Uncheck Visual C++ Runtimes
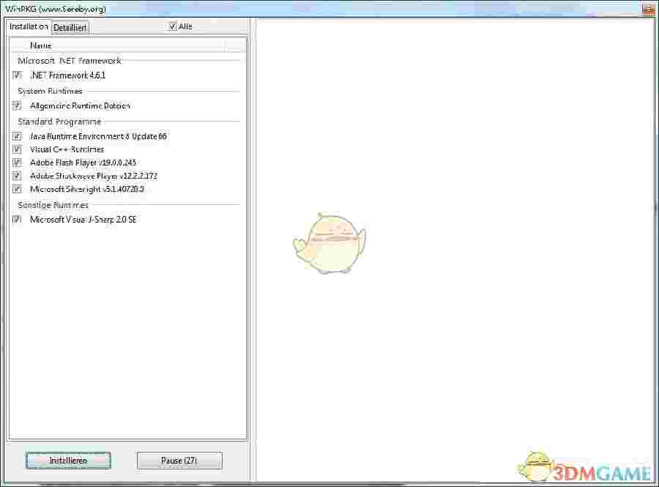This screenshot has width=659, height=487. click(17, 149)
